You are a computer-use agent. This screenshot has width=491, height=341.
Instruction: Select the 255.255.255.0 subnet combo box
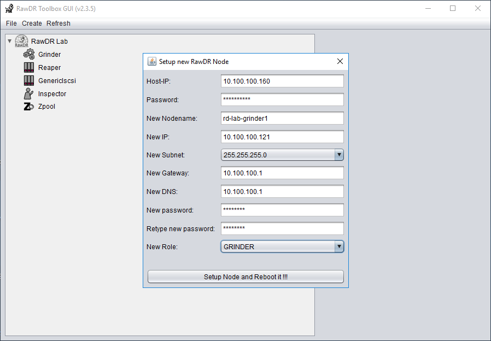click(x=282, y=155)
